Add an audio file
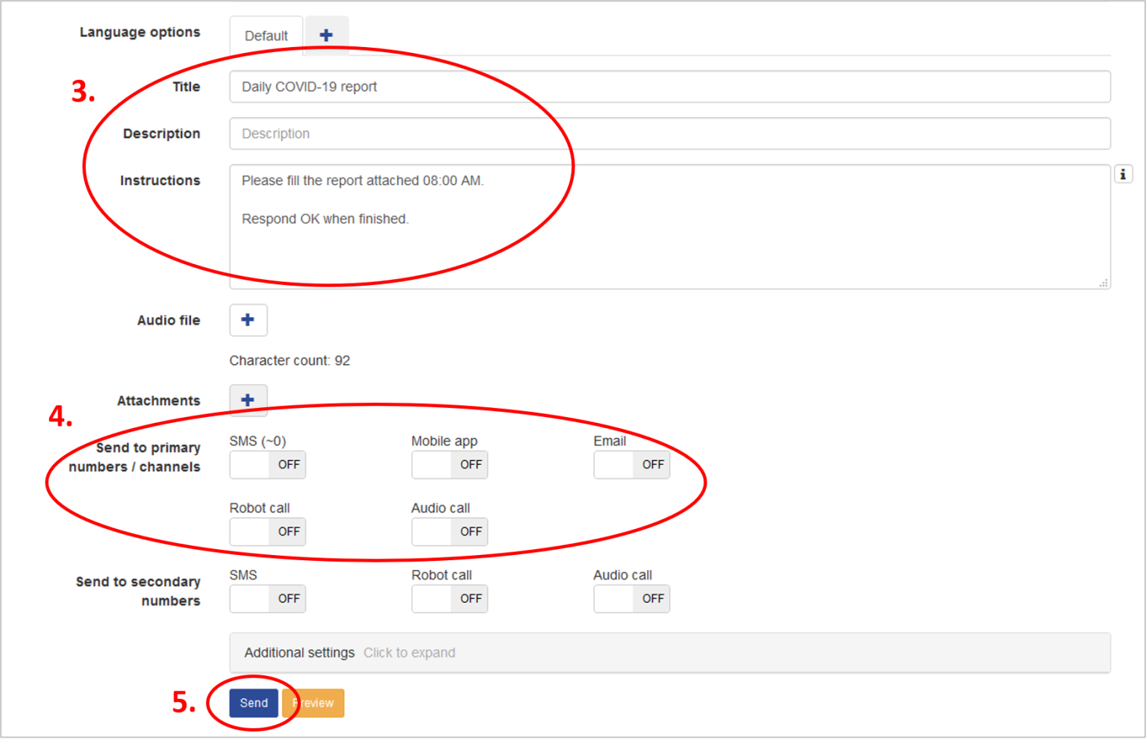The width and height of the screenshot is (1146, 740). tap(248, 320)
